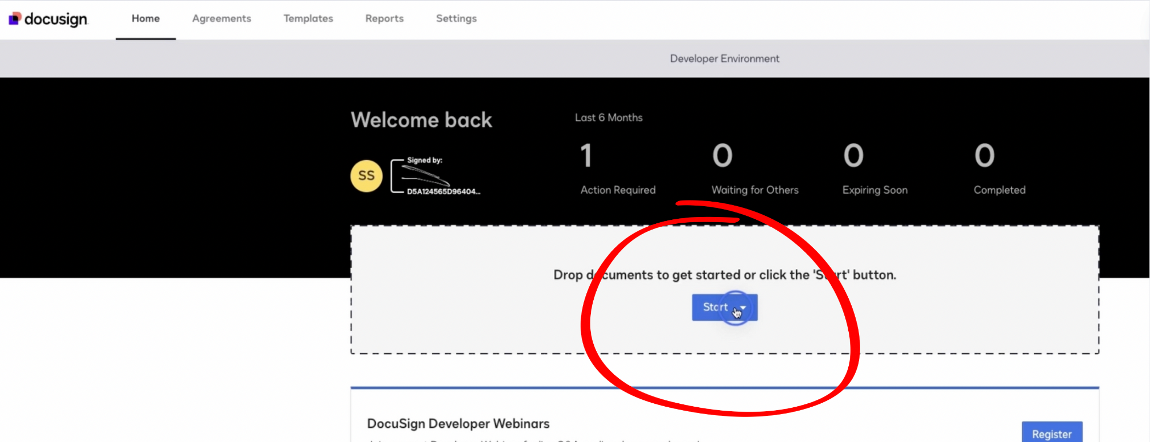The height and width of the screenshot is (442, 1150).
Task: View Completed envelopes
Action: [1000, 169]
